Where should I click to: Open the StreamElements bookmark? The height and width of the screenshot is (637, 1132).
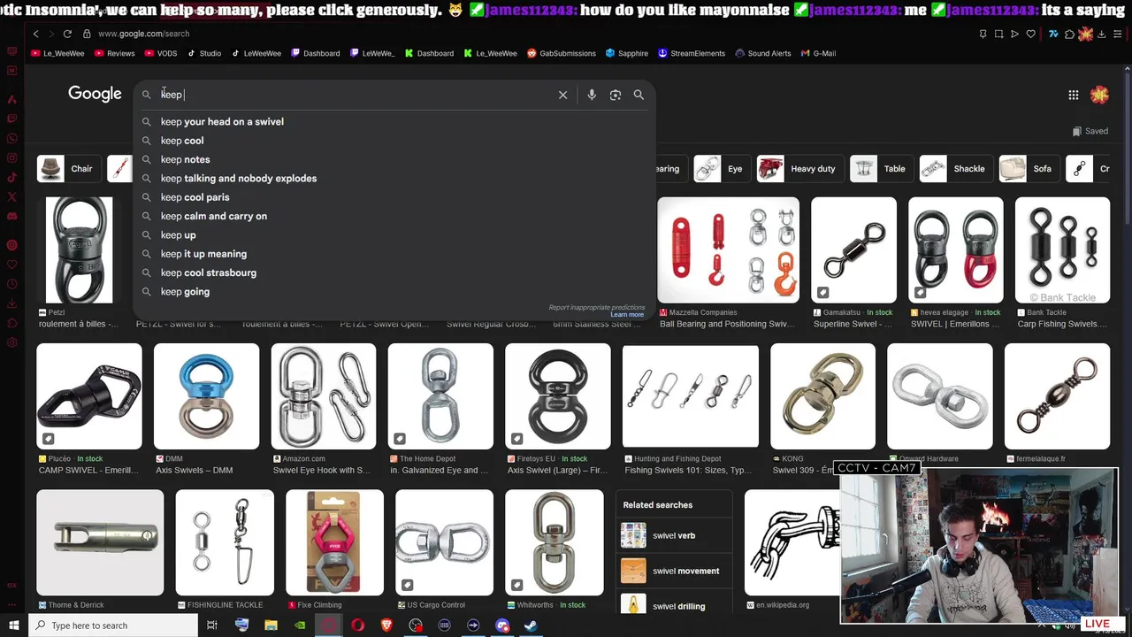pyautogui.click(x=691, y=53)
